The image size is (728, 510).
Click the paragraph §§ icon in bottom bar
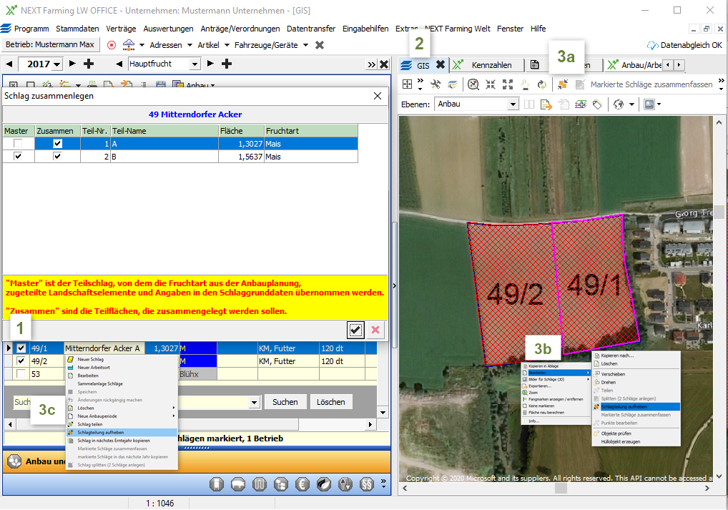[367, 484]
